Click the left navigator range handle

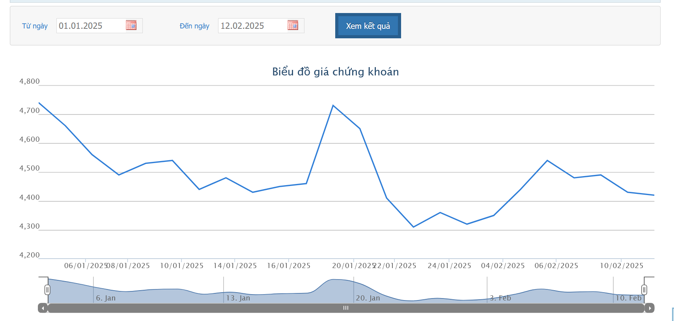tap(47, 290)
